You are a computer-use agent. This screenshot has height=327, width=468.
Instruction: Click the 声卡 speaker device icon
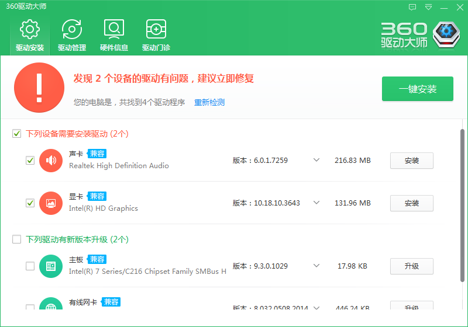(x=51, y=161)
